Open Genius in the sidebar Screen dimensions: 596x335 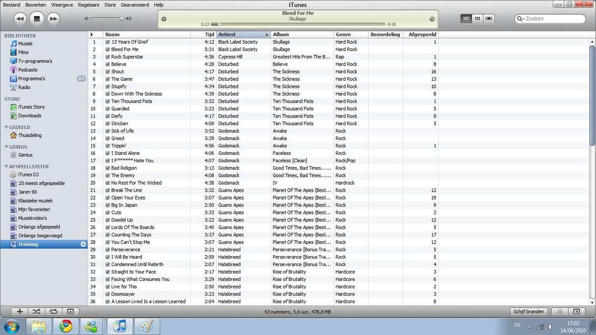point(25,155)
